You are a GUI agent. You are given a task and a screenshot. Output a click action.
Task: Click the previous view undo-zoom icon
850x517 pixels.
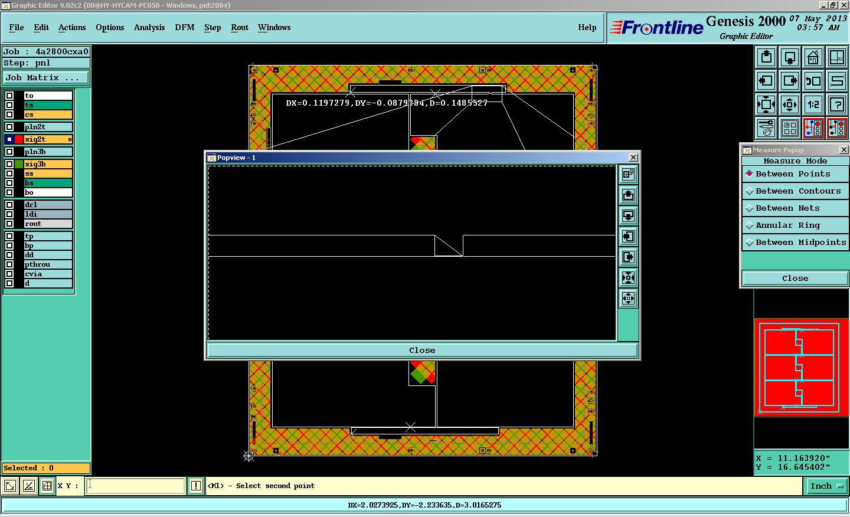(x=813, y=81)
